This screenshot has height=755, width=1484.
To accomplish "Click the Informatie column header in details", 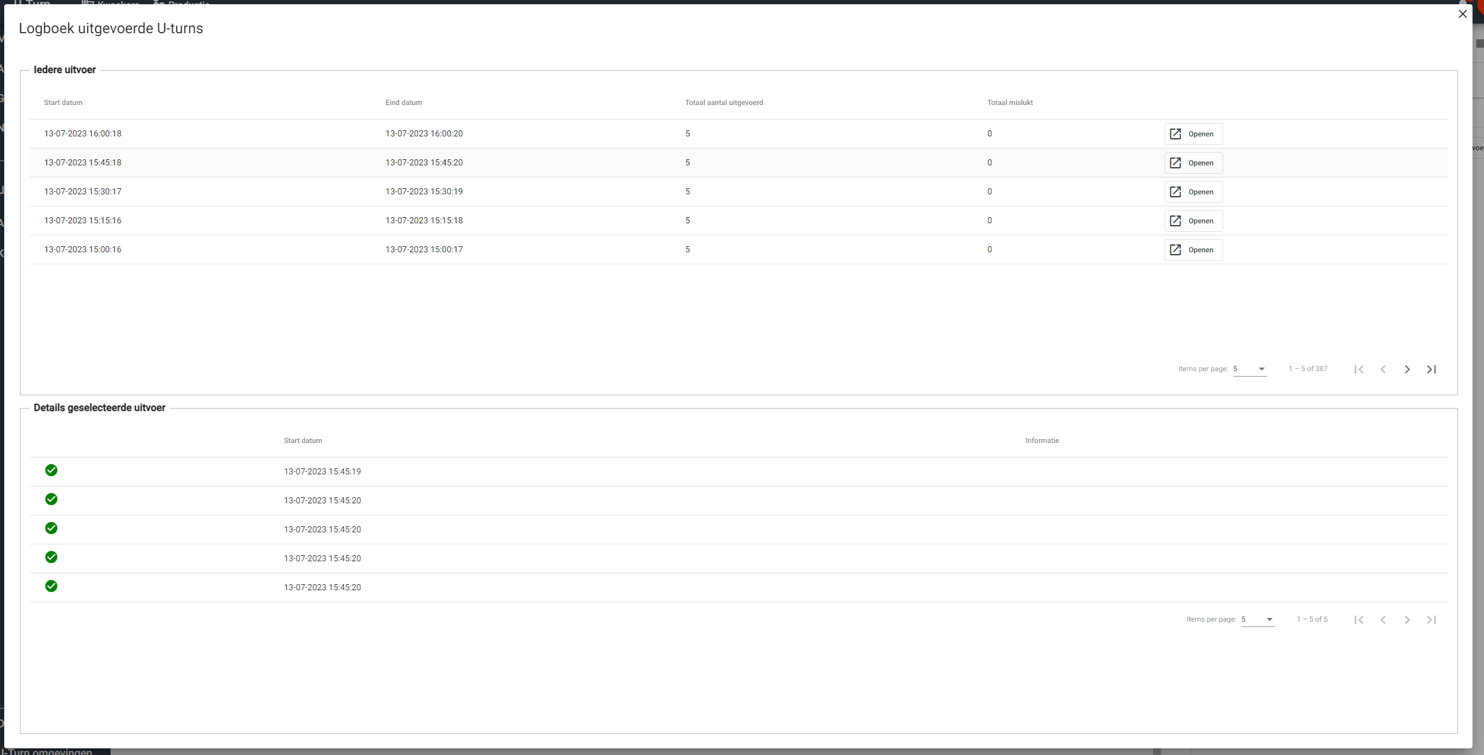I will [1041, 441].
